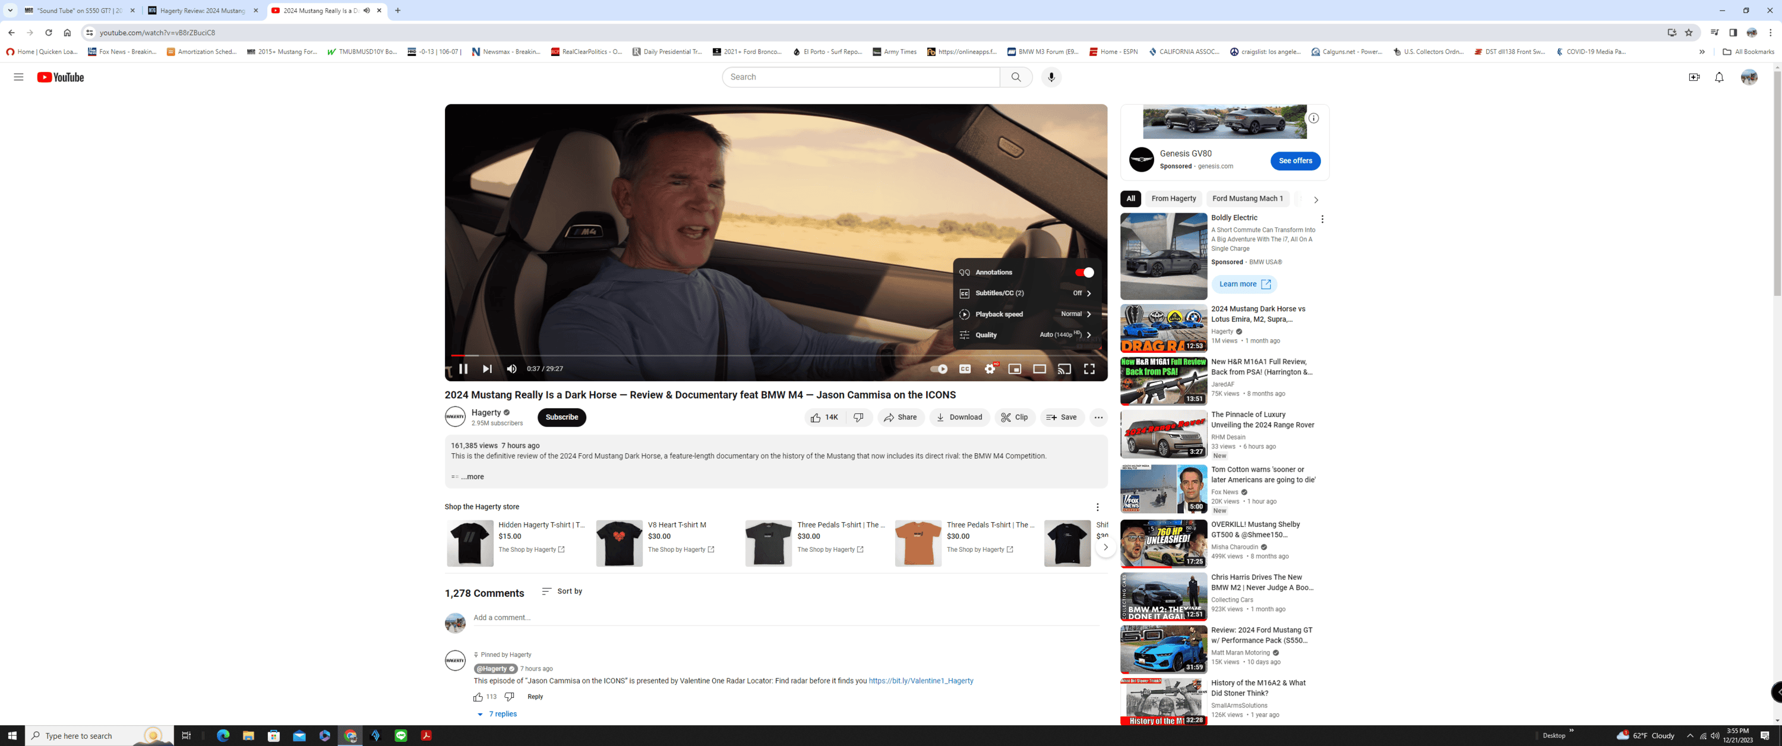Seek on the video progress bar

tap(776, 355)
